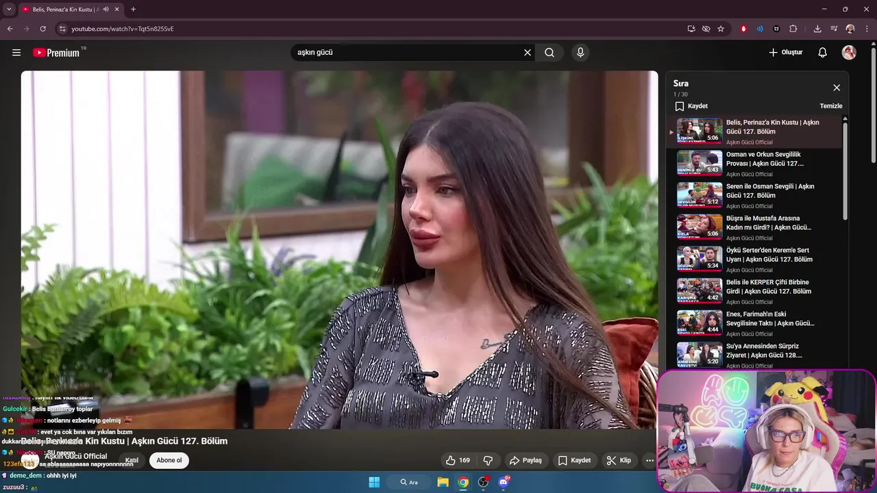This screenshot has width=877, height=493.
Task: Open Enes, Farimah'ın Eski Sevgilisine video
Action: click(759, 323)
